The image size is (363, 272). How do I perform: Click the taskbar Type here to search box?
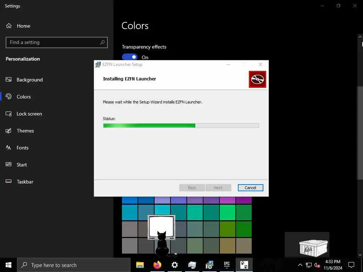point(74,265)
